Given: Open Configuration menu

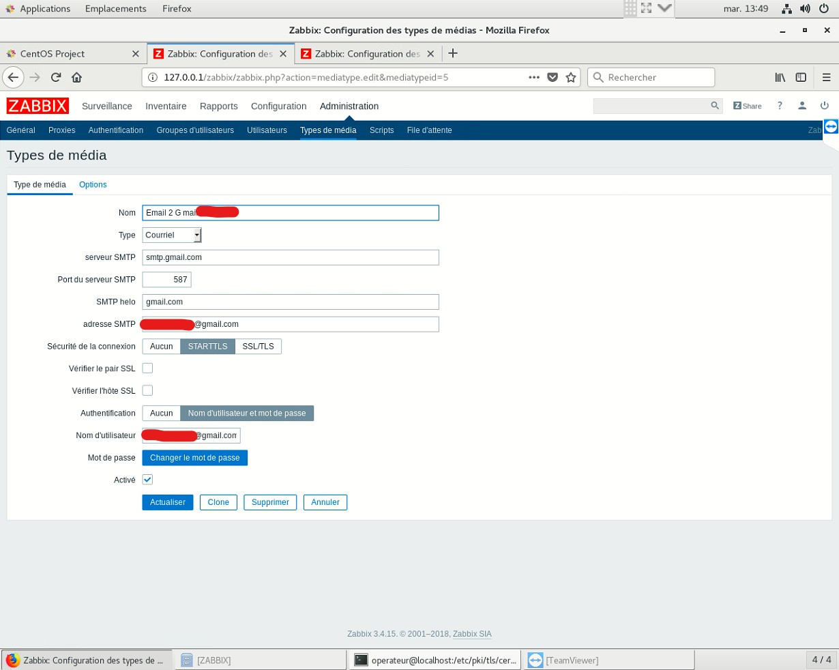Looking at the screenshot, I should pos(279,106).
